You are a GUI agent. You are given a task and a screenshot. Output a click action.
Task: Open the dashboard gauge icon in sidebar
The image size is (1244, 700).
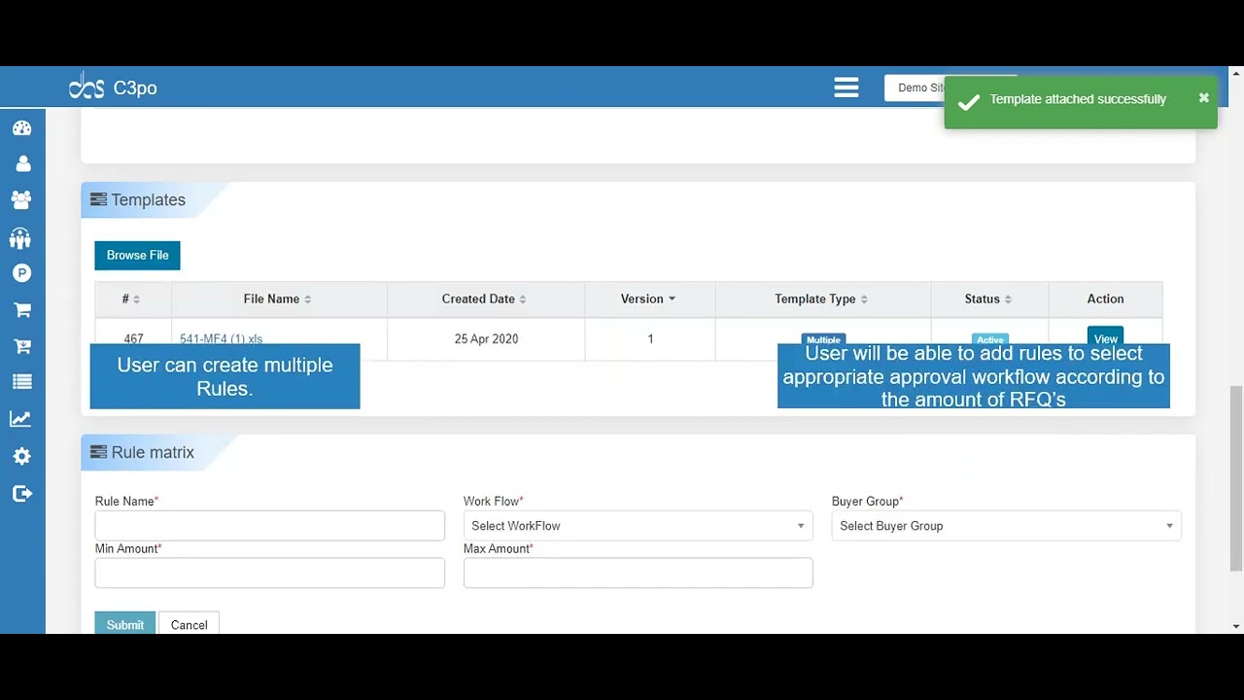point(22,128)
